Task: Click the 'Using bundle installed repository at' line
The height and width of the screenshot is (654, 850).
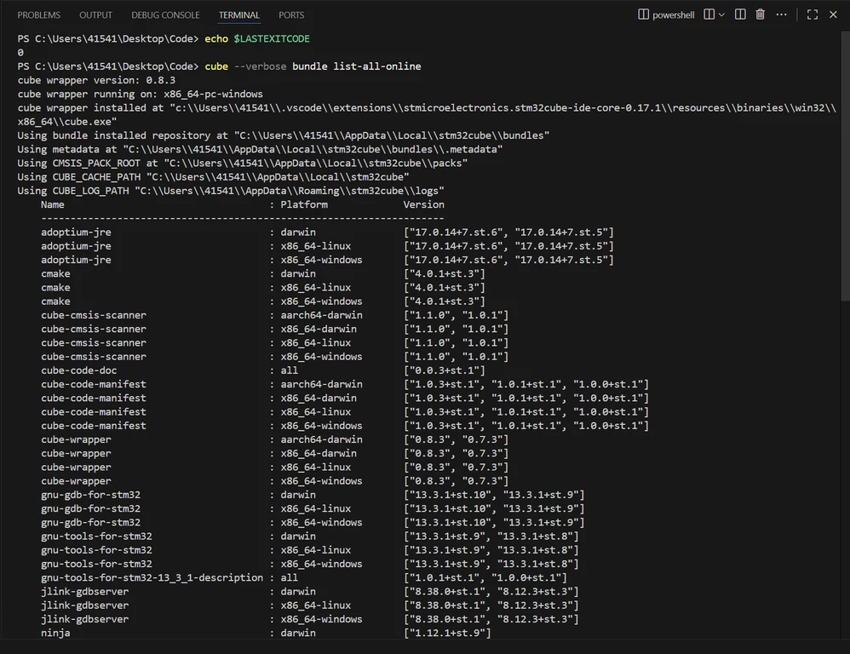Action: pyautogui.click(x=283, y=135)
